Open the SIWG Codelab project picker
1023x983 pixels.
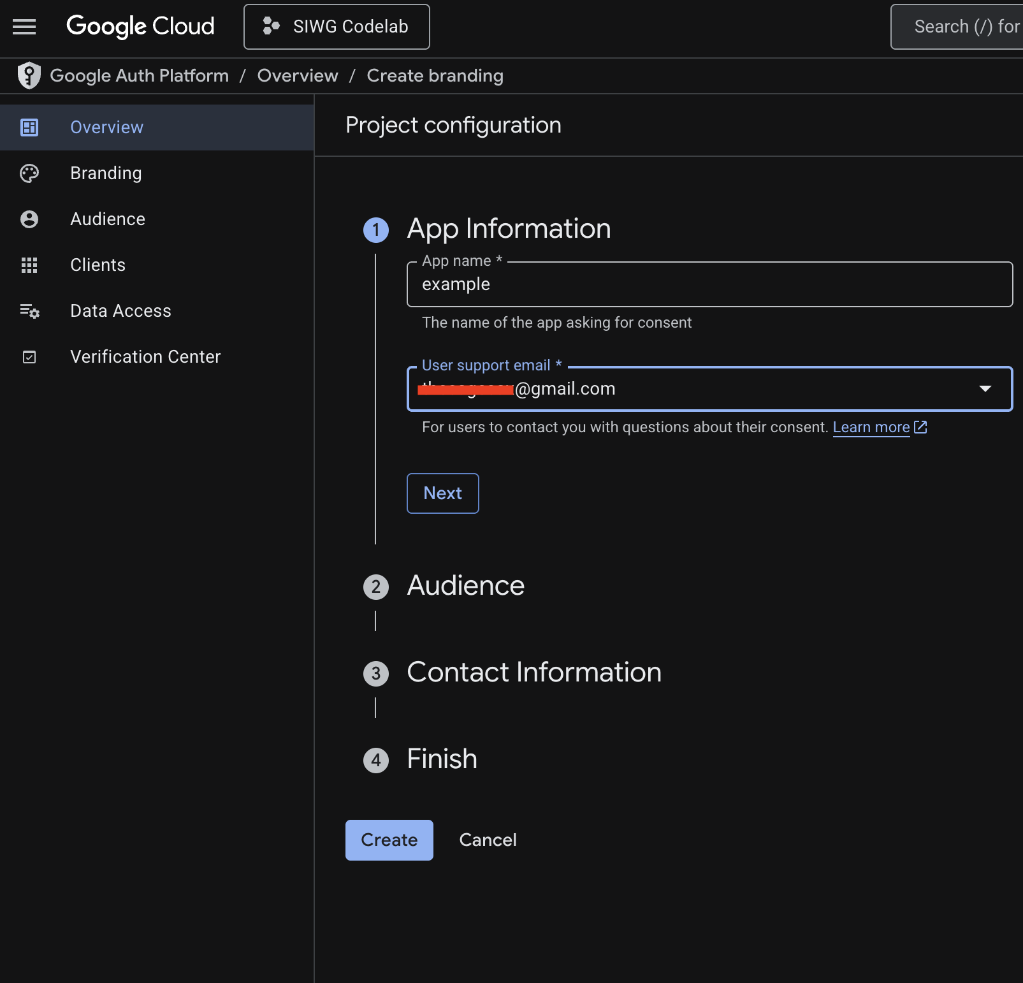(337, 26)
